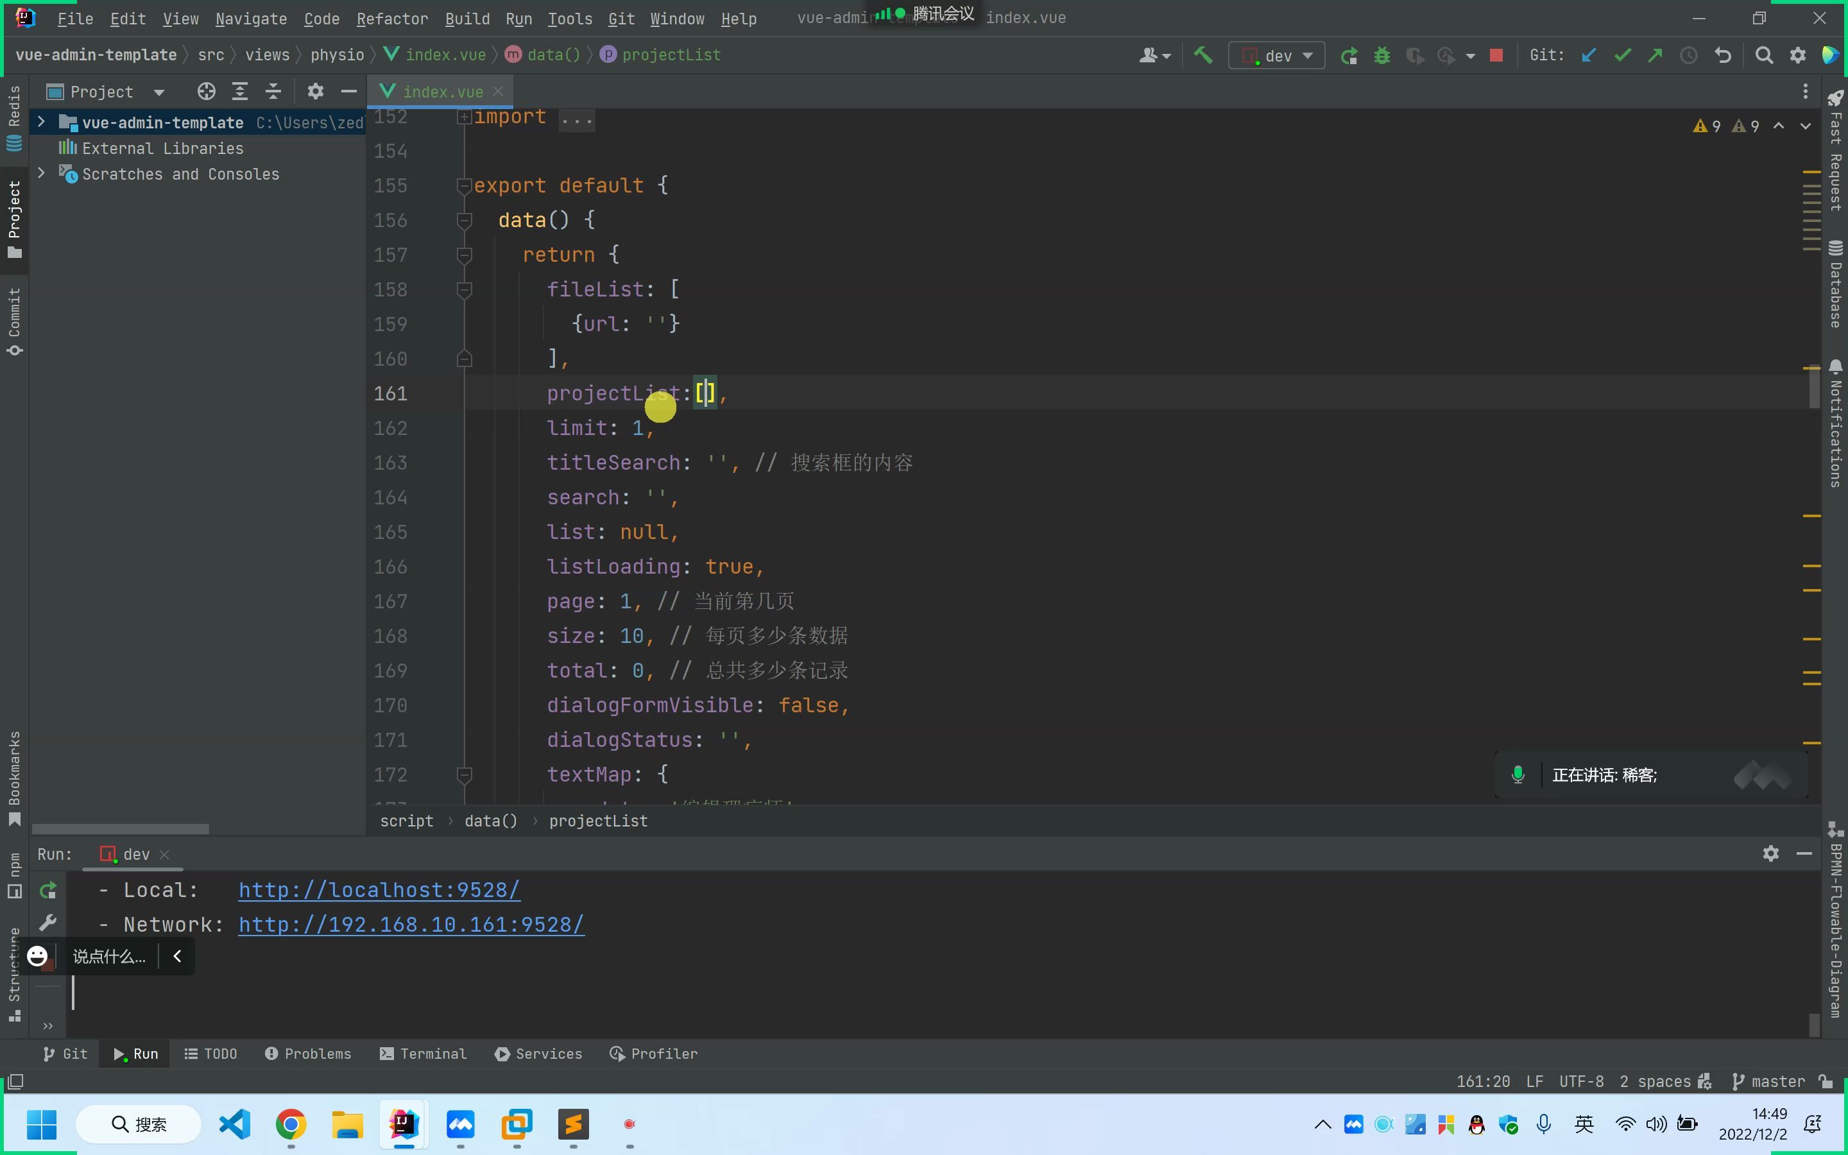Open the Tools menu

point(570,19)
